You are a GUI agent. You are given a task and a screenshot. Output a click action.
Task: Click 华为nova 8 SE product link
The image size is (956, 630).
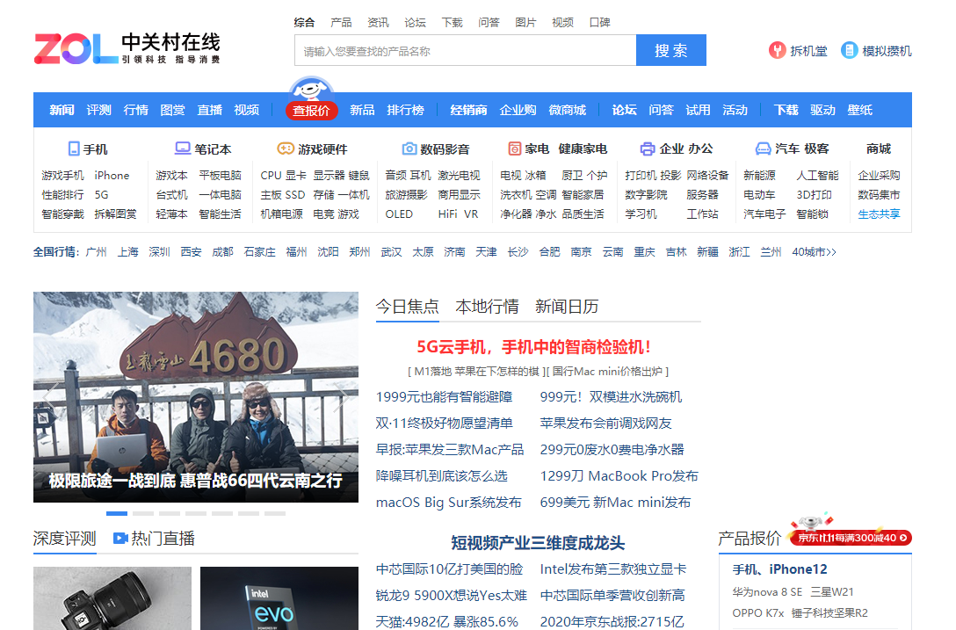click(767, 591)
